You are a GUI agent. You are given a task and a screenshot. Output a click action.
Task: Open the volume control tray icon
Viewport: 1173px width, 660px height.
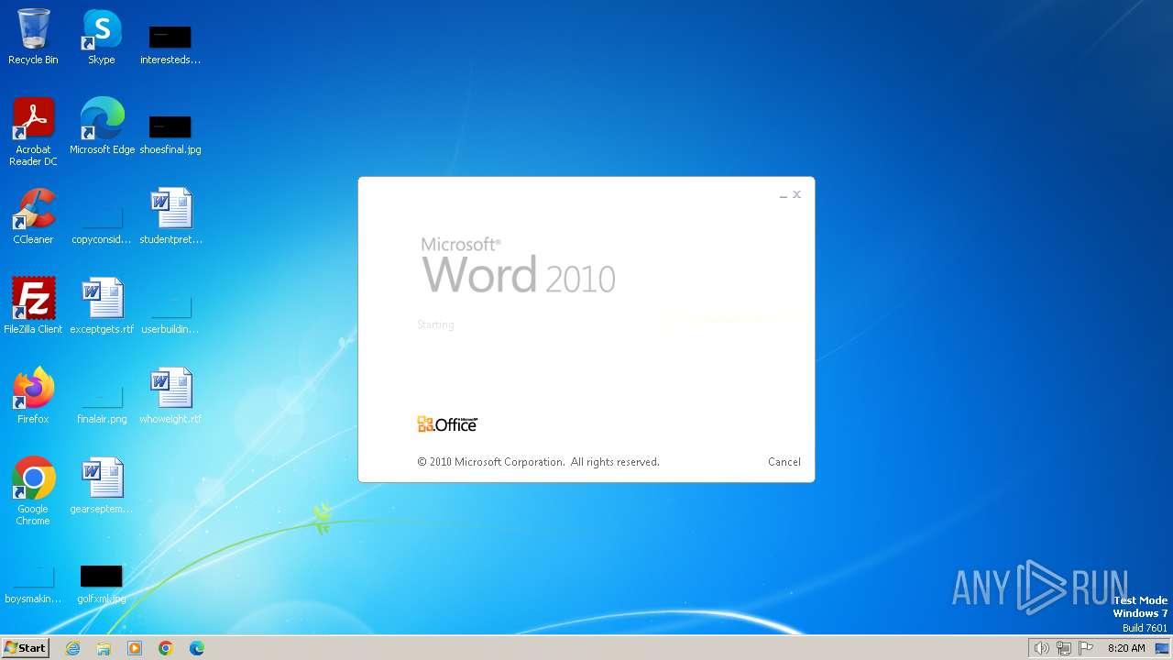tap(1041, 648)
